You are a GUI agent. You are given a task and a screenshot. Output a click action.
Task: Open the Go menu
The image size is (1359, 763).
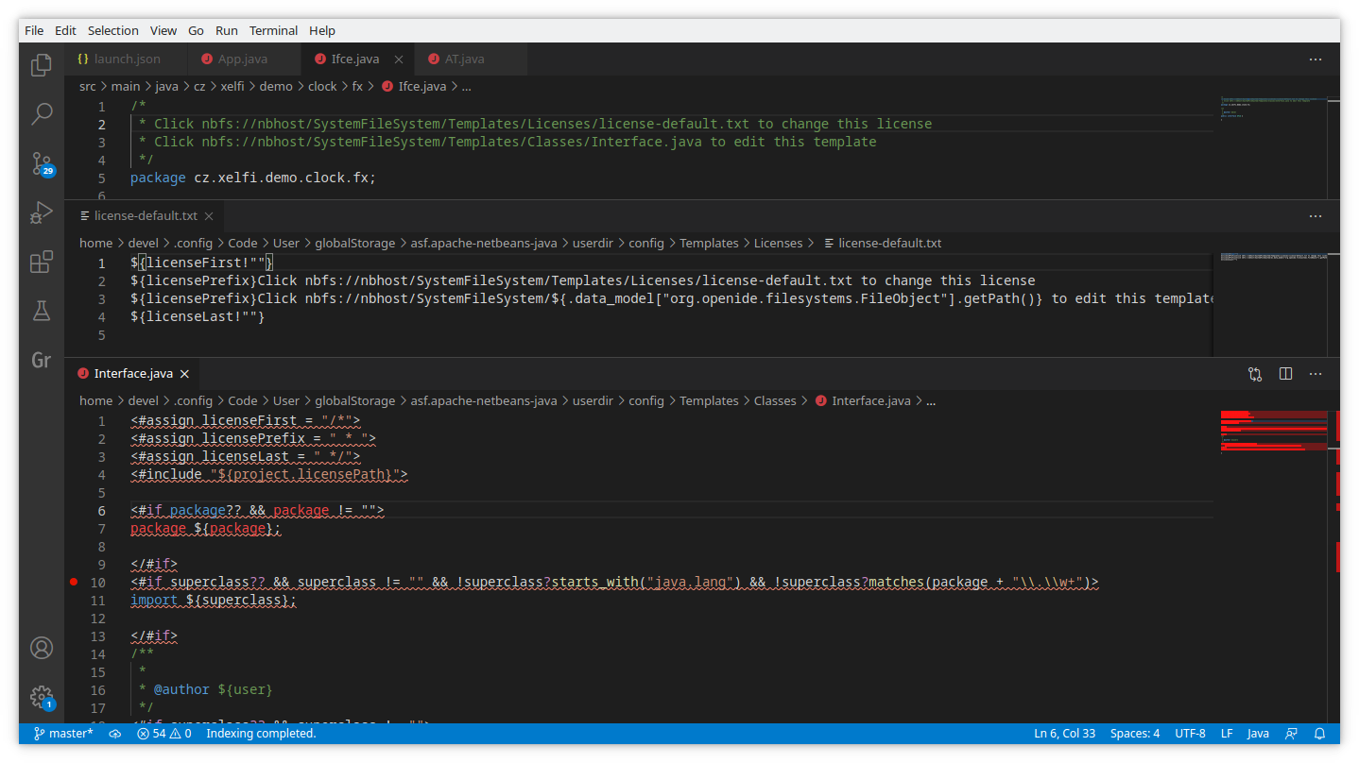click(196, 30)
